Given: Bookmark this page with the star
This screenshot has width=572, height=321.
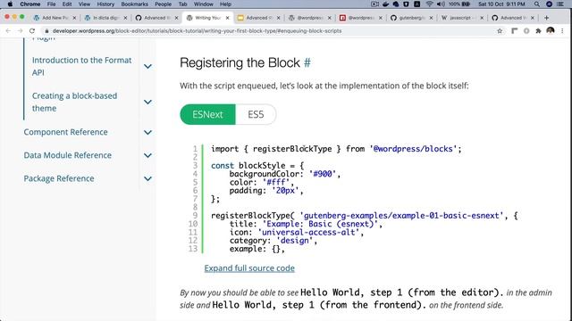Looking at the screenshot, I should pyautogui.click(x=500, y=31).
